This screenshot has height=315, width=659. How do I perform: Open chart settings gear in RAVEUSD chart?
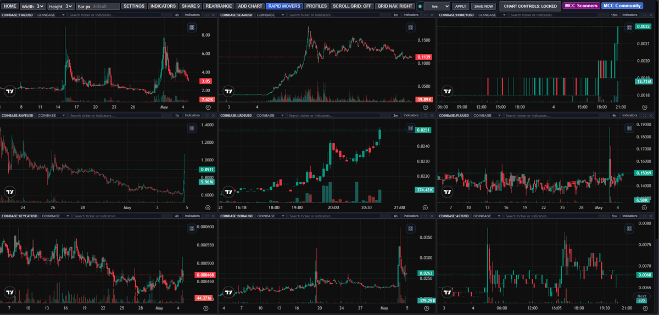pos(207,208)
